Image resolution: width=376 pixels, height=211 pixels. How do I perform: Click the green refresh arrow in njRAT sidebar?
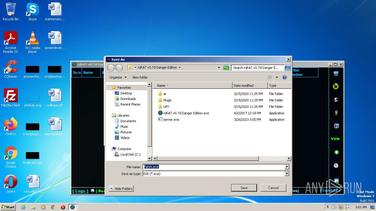click(336, 86)
